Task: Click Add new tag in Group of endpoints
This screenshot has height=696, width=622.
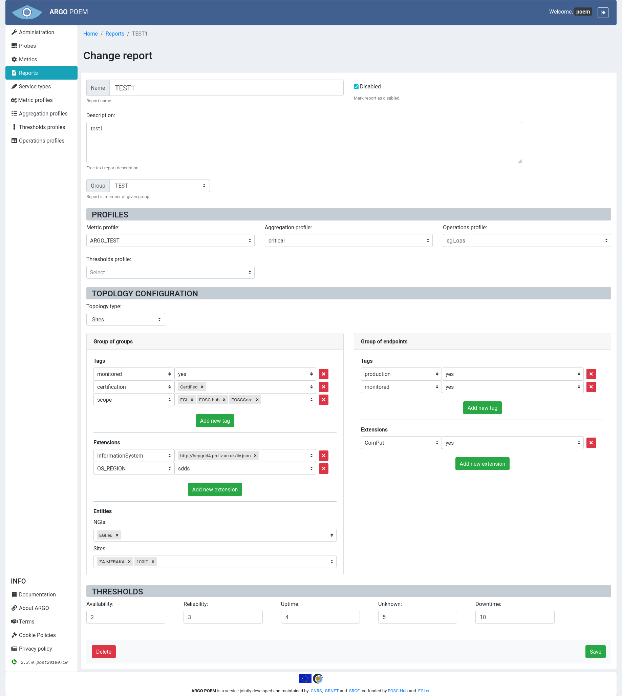Action: pyautogui.click(x=482, y=408)
